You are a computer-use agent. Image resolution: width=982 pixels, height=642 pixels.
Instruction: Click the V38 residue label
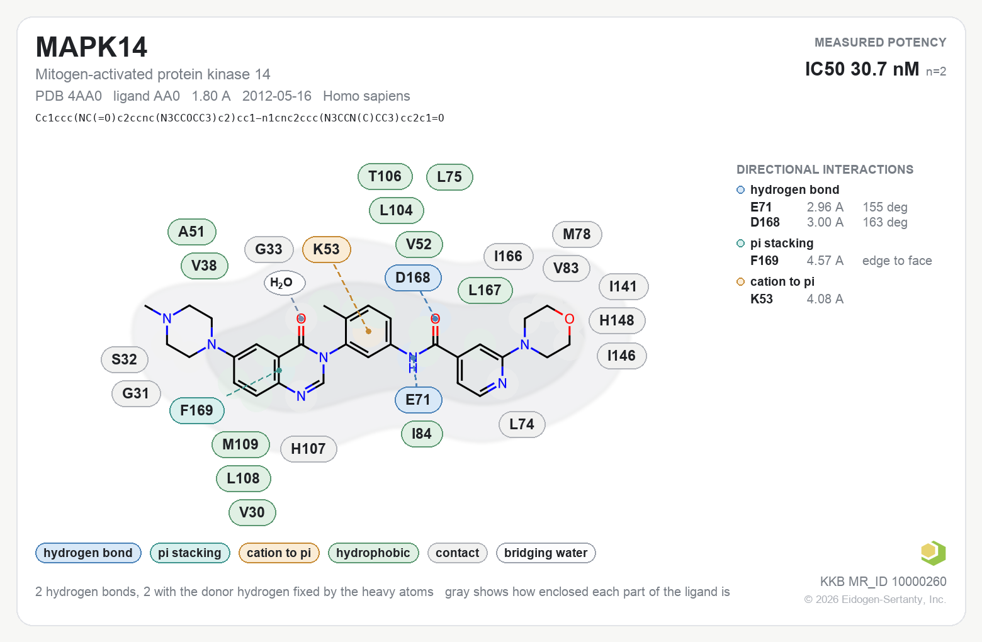(x=205, y=266)
